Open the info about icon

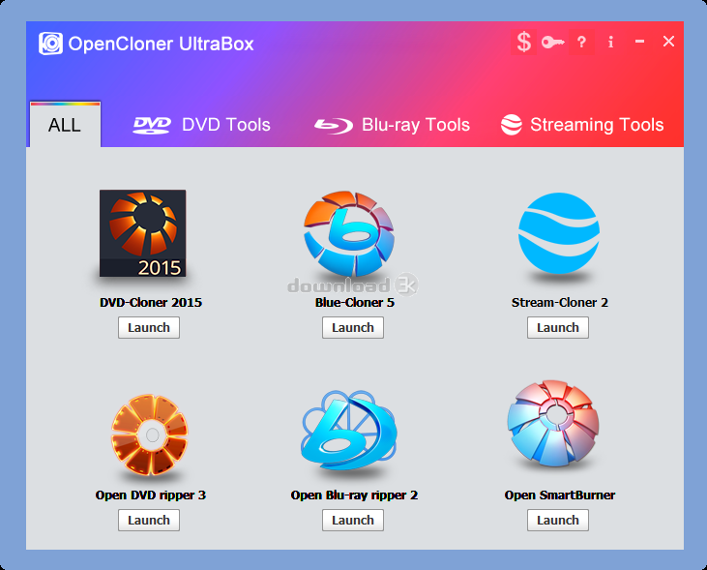pyautogui.click(x=610, y=43)
